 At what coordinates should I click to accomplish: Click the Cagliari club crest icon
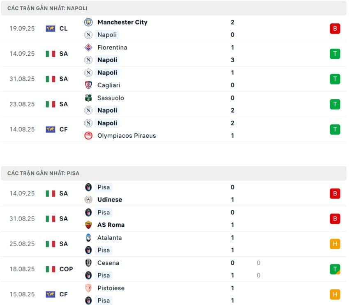pyautogui.click(x=88, y=85)
